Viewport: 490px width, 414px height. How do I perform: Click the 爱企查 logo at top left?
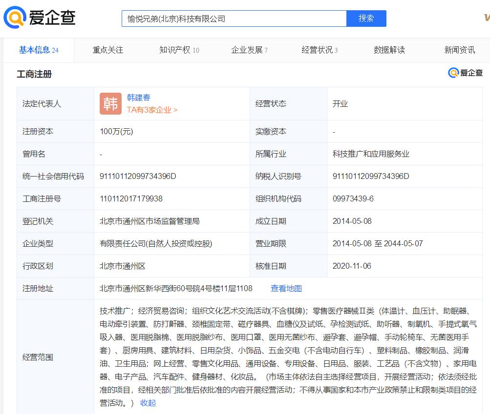pos(40,18)
